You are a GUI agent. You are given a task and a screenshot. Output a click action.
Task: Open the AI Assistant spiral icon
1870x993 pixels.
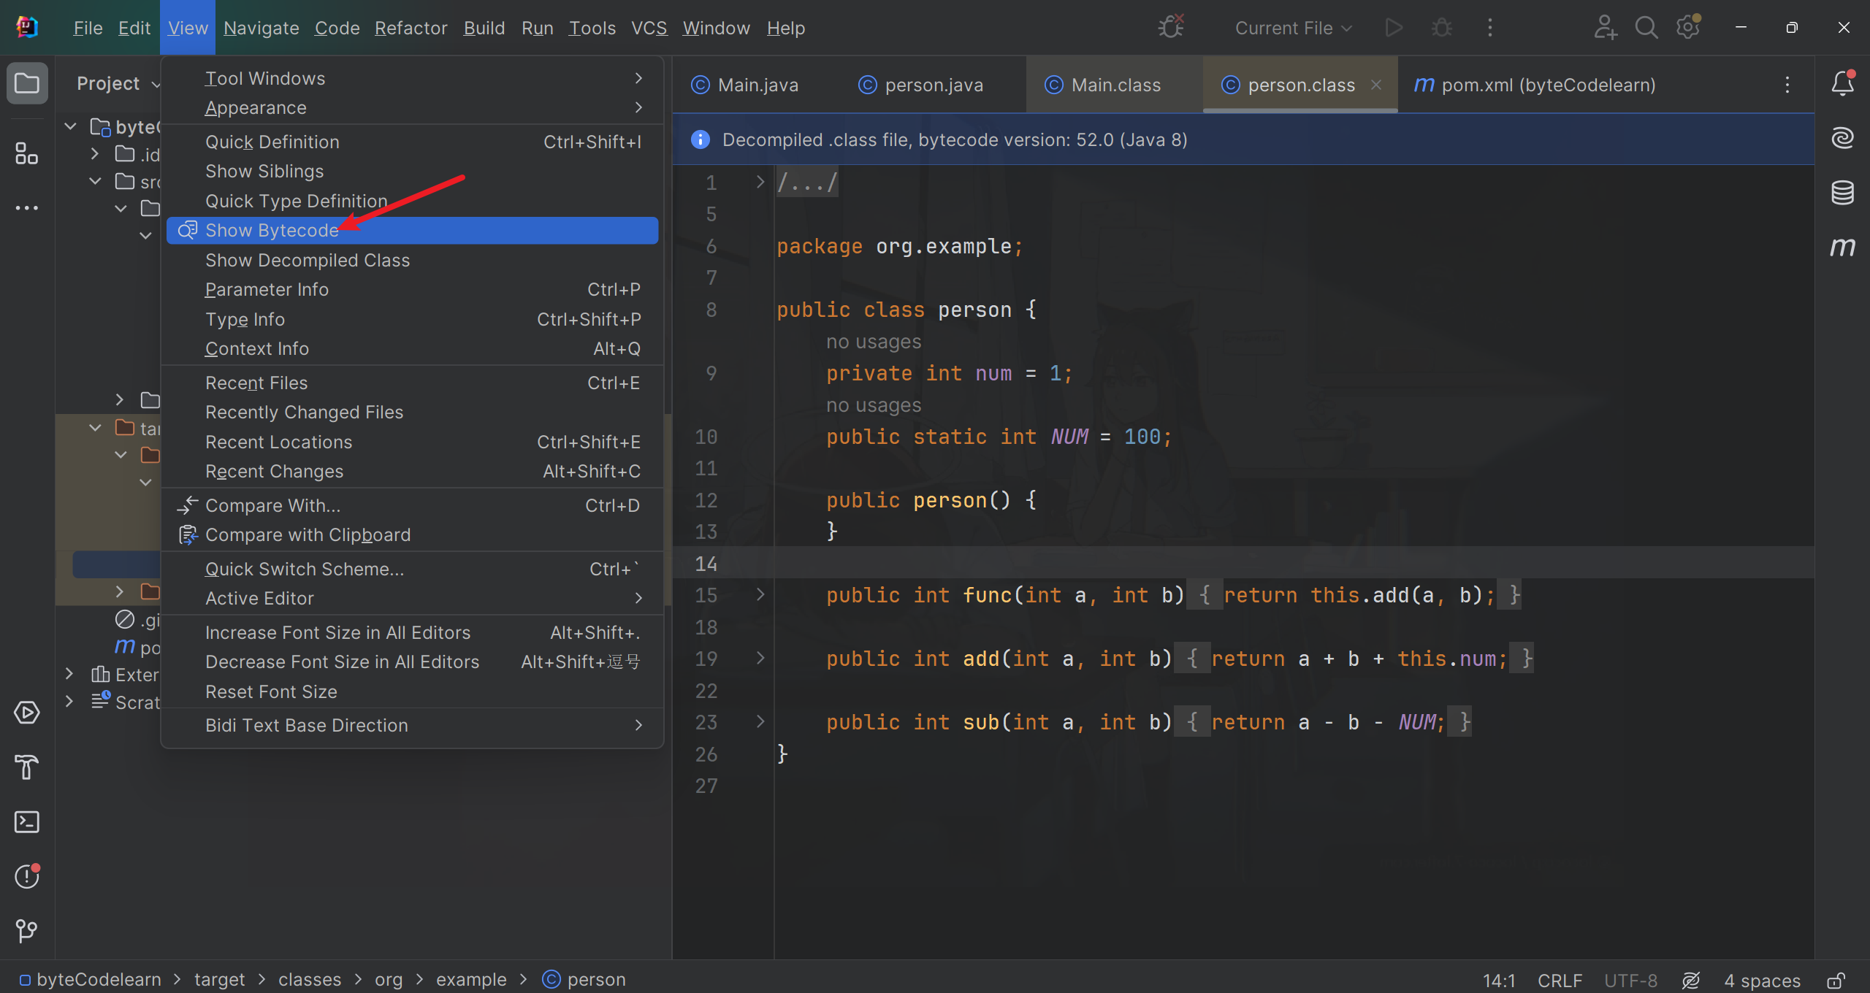(x=1842, y=137)
